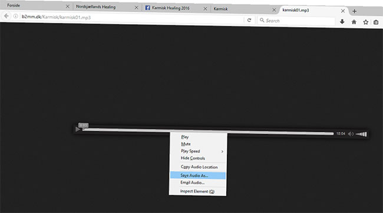Seek along the audio progress bar

click(x=208, y=132)
